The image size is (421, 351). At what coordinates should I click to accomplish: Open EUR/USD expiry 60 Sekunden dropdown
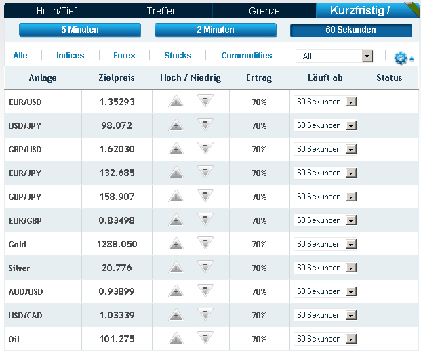[x=325, y=102]
